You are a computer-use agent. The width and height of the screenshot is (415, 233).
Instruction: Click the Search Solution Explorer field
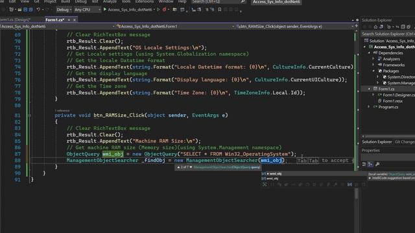(x=388, y=34)
